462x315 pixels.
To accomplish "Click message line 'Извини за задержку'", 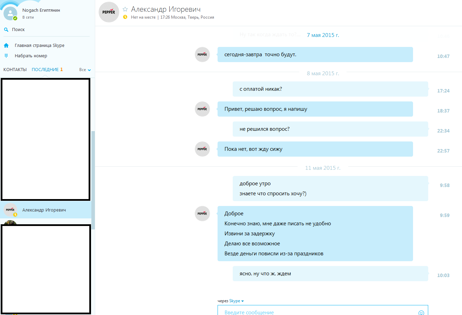I will 250,234.
